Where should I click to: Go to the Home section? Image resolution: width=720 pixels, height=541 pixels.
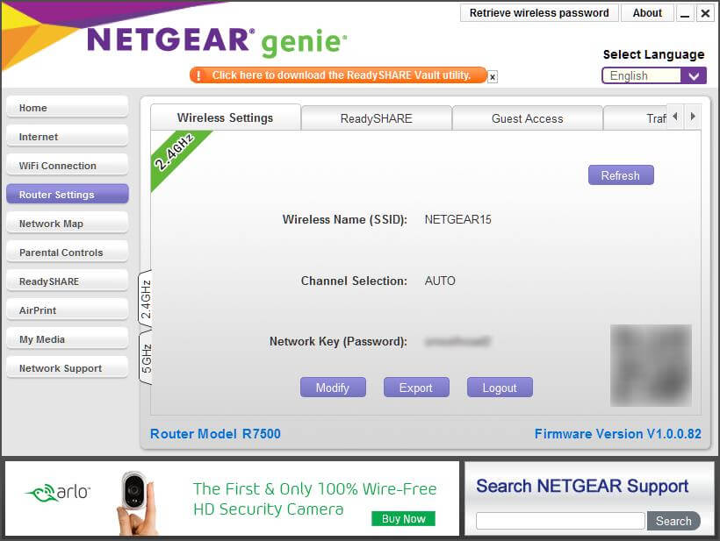(x=68, y=107)
